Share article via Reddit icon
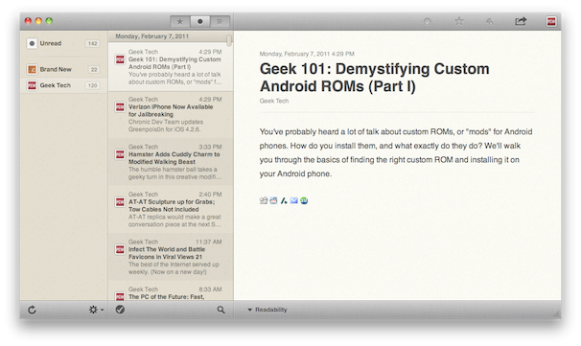The image size is (581, 346). (273, 200)
